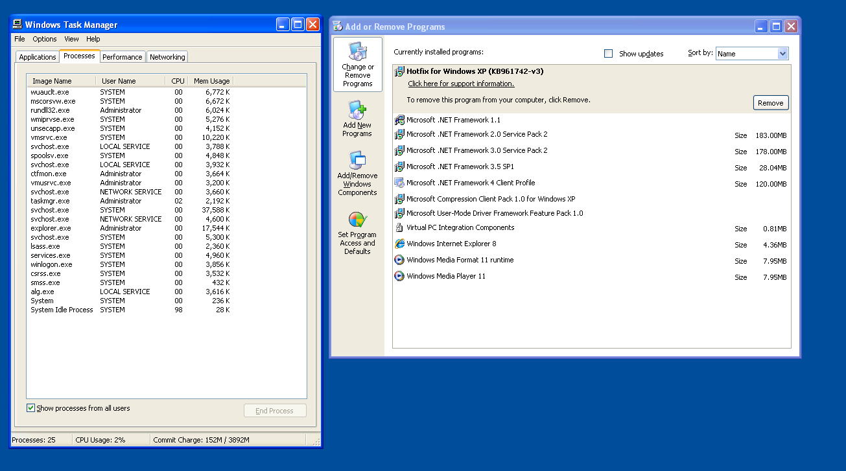Click Add or Remove Programs title icon

pyautogui.click(x=337, y=26)
